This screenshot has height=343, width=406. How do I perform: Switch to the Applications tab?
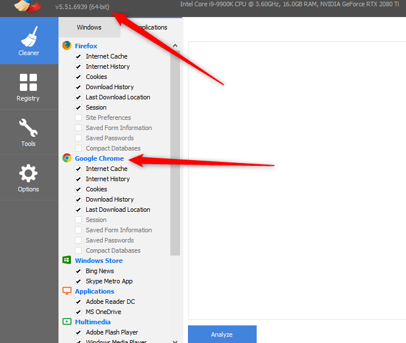(x=152, y=27)
